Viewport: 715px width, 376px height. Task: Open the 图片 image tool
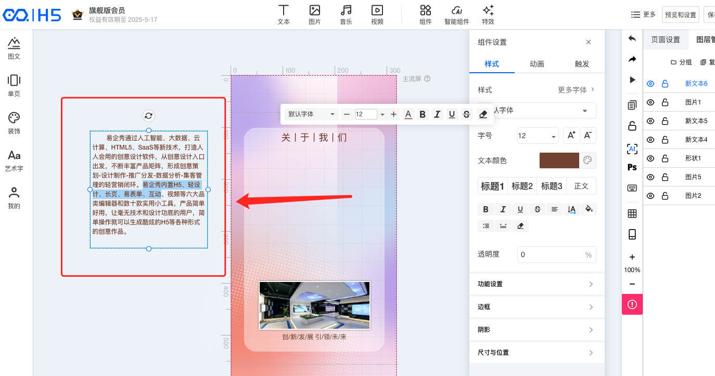315,15
